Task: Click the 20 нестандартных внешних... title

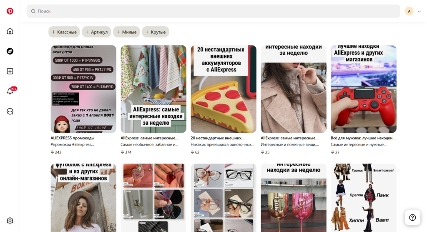Action: [x=218, y=138]
